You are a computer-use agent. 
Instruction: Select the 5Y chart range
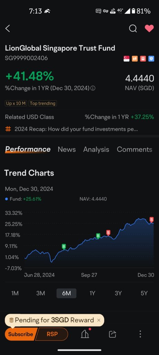(x=144, y=293)
